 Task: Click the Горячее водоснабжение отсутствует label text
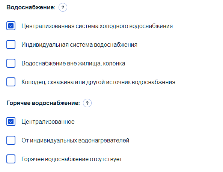point(72,159)
